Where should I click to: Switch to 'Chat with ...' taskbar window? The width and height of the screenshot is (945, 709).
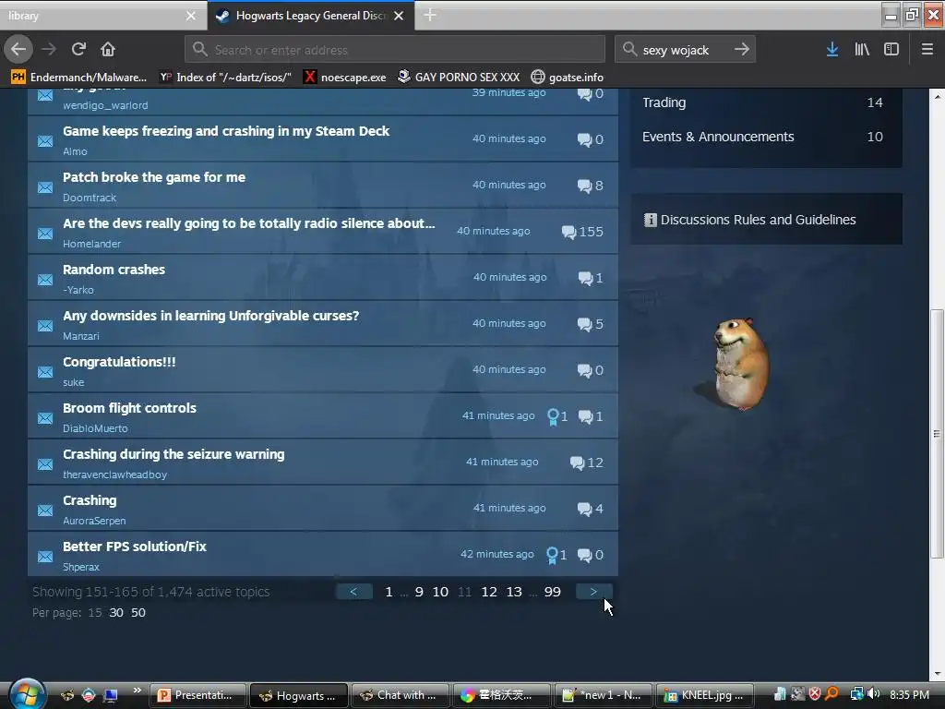click(401, 695)
